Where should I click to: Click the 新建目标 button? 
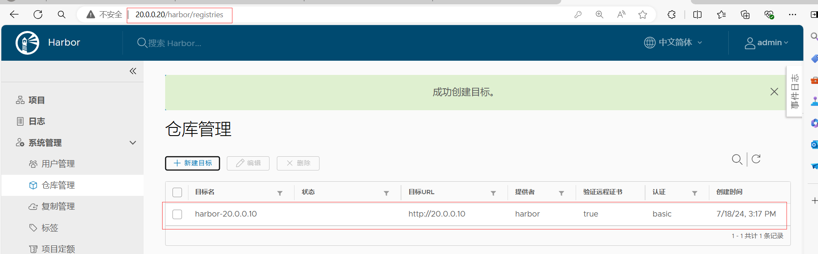192,163
